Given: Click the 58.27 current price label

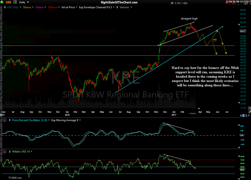Looking at the screenshot, I should tap(243, 31).
